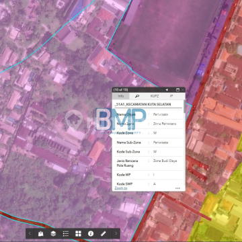Open the basemap gallery map icon

point(40,234)
